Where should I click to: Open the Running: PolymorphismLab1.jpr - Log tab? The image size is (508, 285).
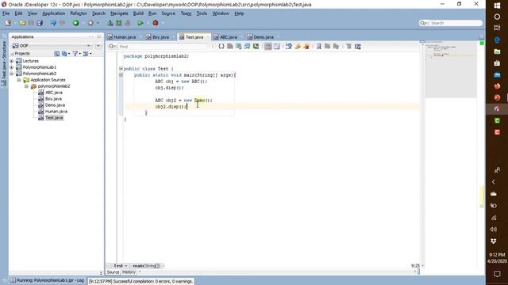48,280
